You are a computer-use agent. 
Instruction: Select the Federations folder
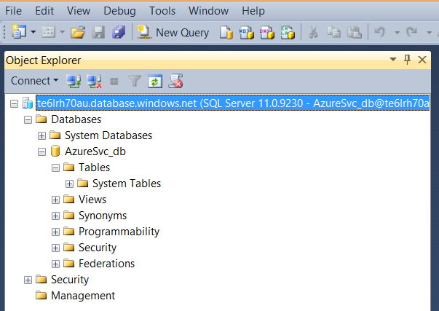(106, 264)
